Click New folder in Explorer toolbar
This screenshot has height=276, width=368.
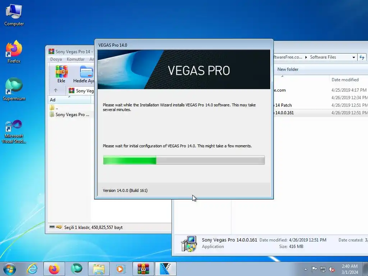[x=288, y=69]
